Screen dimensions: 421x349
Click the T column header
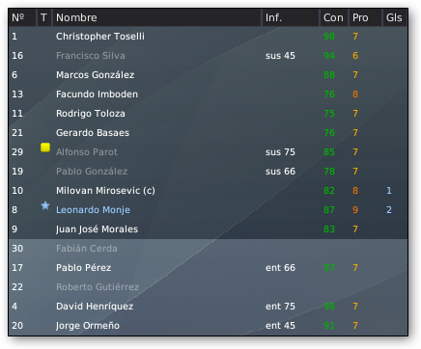pos(44,17)
